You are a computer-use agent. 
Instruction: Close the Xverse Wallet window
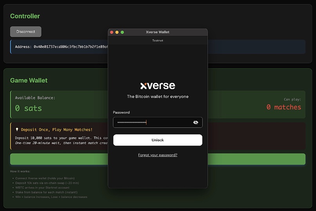coord(112,32)
